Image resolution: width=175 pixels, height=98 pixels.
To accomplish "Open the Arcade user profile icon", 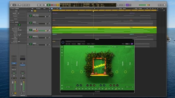I will click(62, 55).
